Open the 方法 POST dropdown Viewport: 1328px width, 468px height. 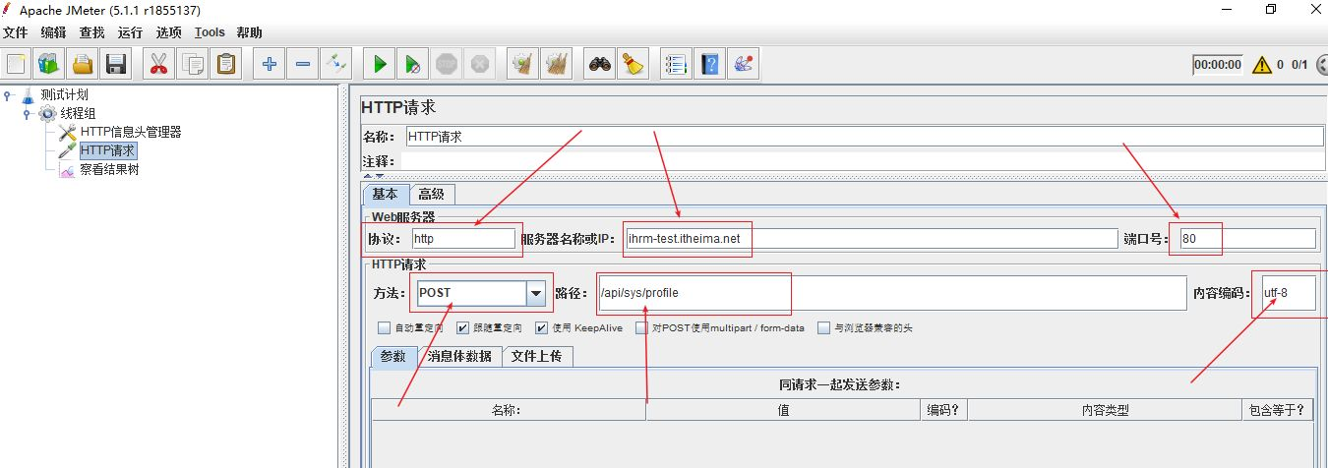(536, 293)
